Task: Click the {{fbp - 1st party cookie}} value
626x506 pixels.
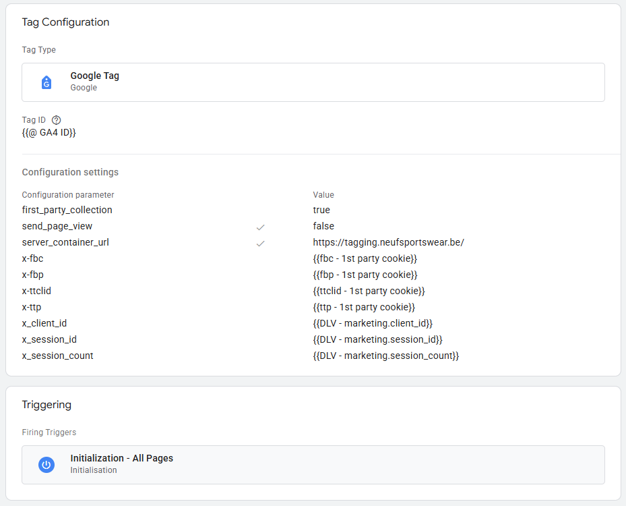Action: pyautogui.click(x=365, y=275)
